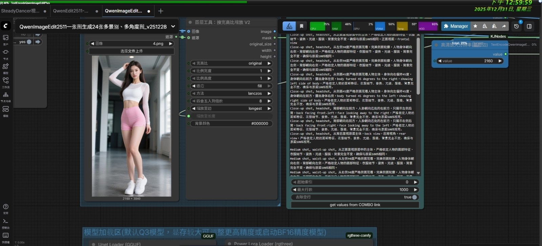Click the star icon next to Manager

(475, 26)
